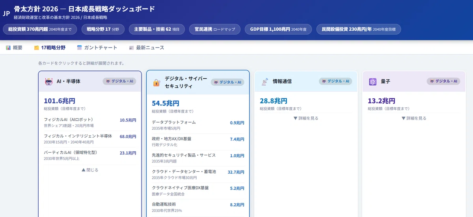473x217 pixels.
Task: Click the 官民連携 ロードマップ pill
Action: [214, 29]
